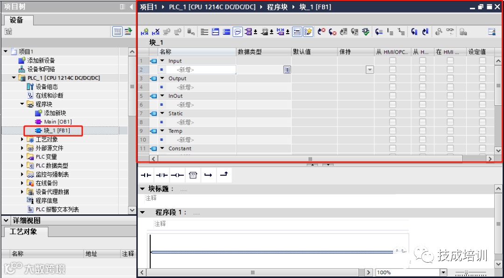Click the project tree collapse arrow icon

131,7
